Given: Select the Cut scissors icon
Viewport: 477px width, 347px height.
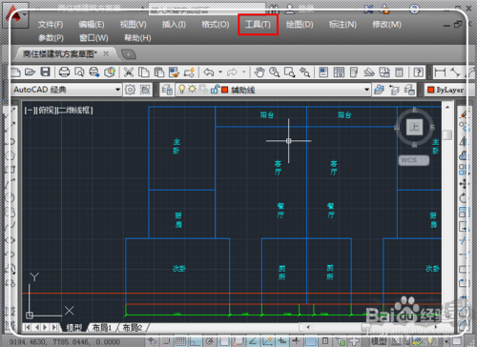Looking at the screenshot, I should pos(129,72).
